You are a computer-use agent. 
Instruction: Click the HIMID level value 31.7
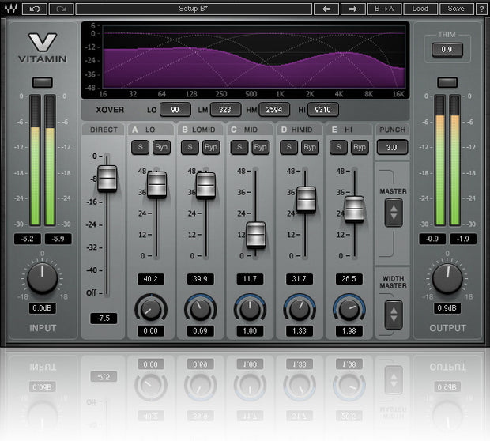pyautogui.click(x=300, y=279)
